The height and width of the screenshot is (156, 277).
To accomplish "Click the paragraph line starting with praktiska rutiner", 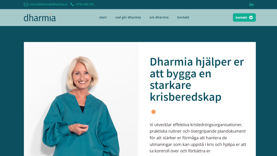I will [x=198, y=131].
